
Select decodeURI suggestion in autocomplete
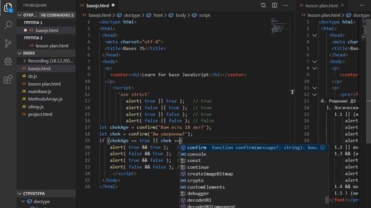pyautogui.click(x=254, y=200)
